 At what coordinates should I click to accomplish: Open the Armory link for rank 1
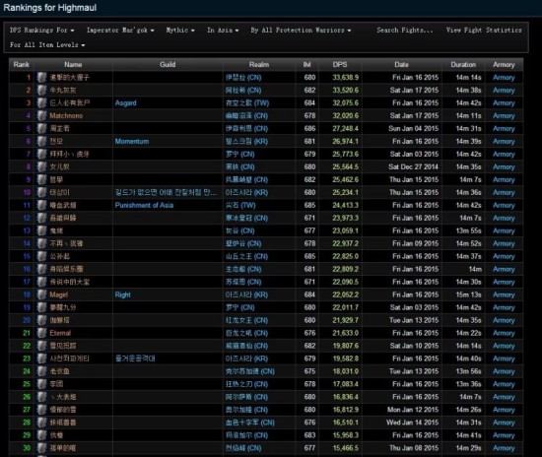click(504, 78)
